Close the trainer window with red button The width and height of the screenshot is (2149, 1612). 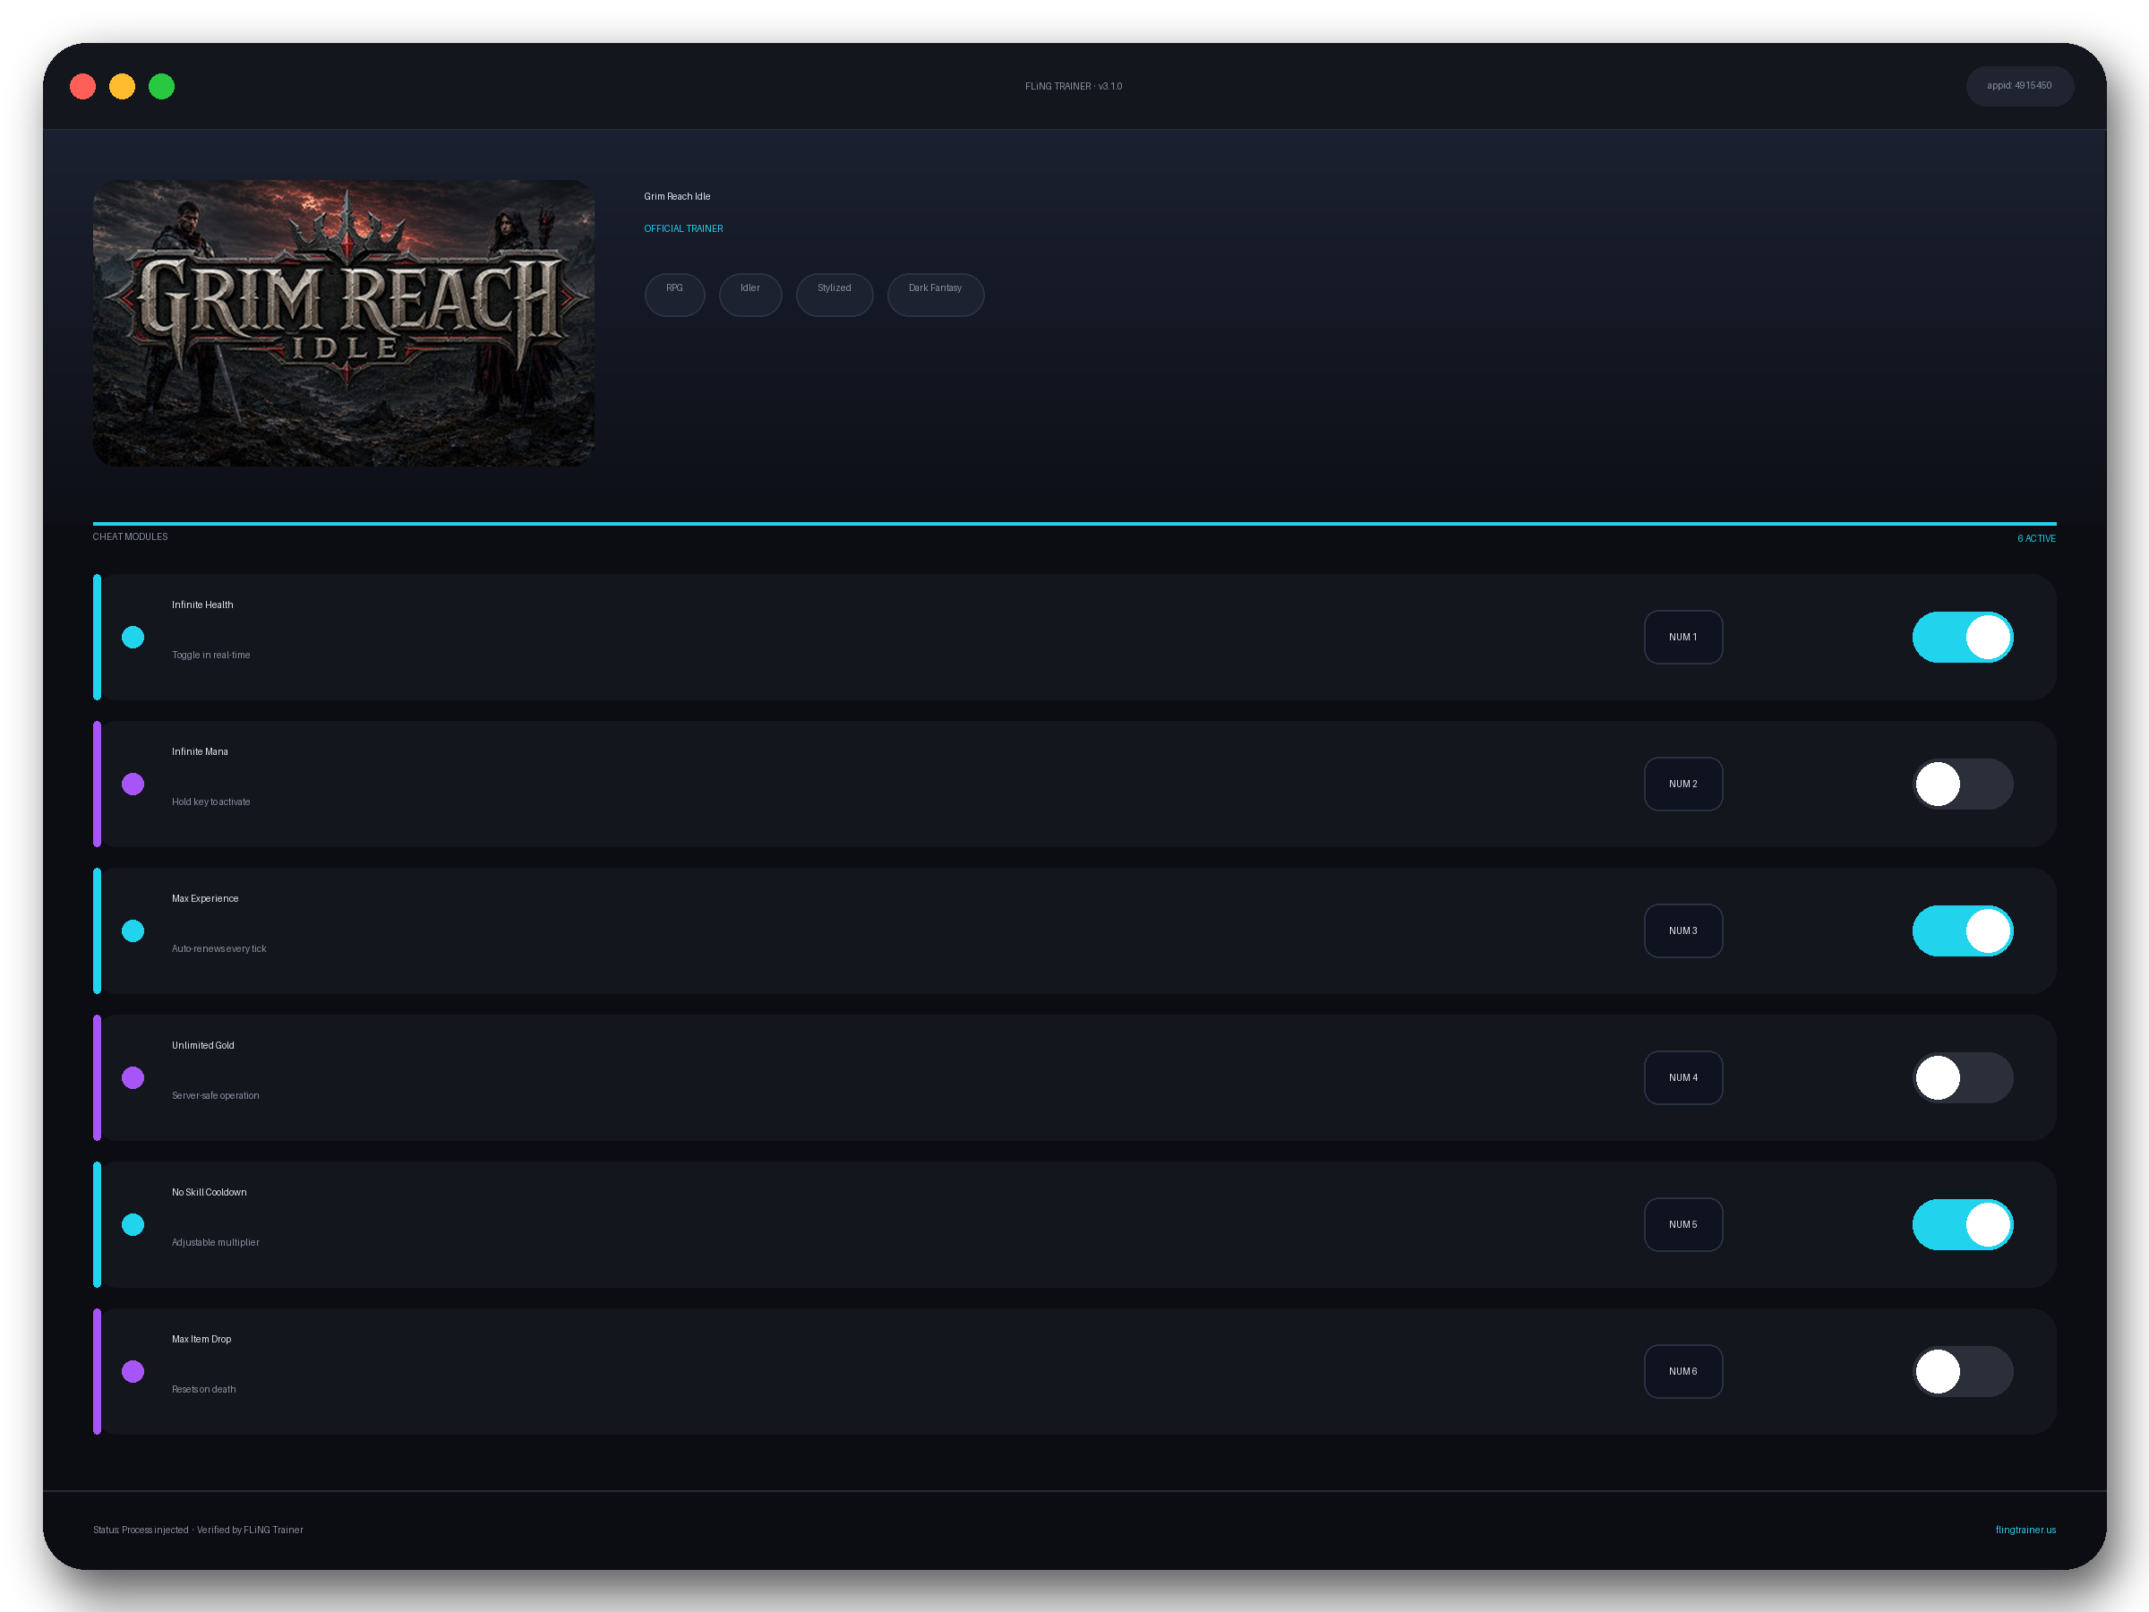82,87
